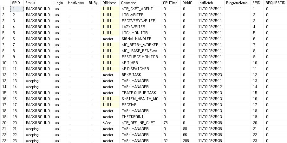Click the ProgramName column header
Screen dimensions: 287x143
(x=237, y=3)
